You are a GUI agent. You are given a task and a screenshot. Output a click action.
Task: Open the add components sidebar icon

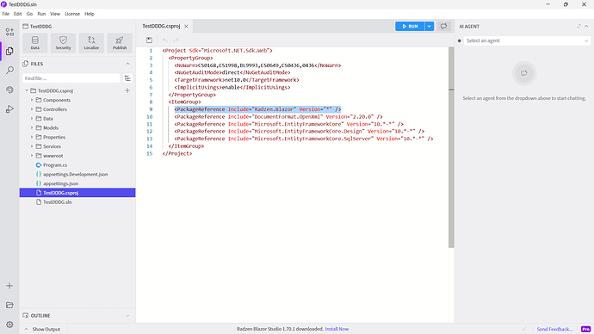click(x=9, y=32)
